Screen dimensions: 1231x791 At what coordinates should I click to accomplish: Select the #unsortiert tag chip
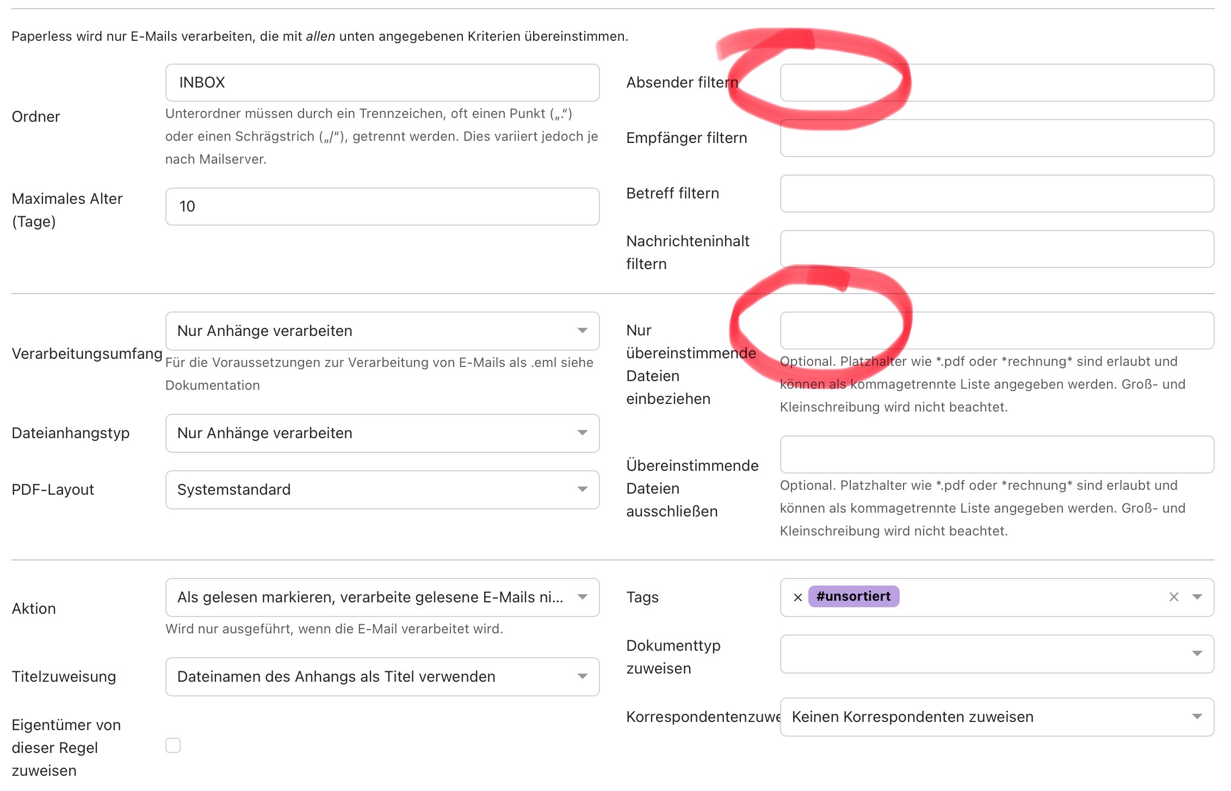(x=853, y=596)
